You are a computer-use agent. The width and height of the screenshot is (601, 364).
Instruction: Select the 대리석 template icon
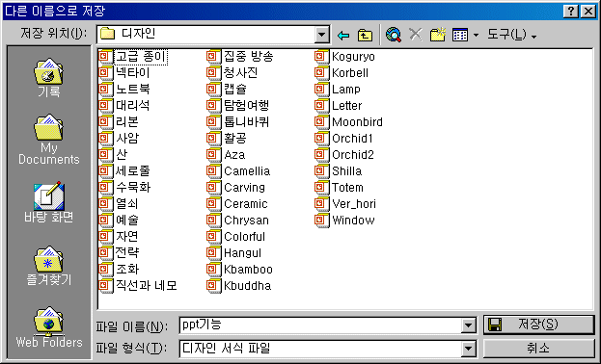pyautogui.click(x=105, y=106)
